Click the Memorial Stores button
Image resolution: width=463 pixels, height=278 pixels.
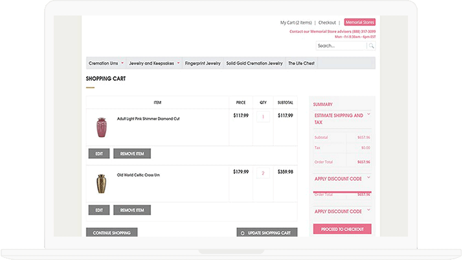pyautogui.click(x=359, y=23)
